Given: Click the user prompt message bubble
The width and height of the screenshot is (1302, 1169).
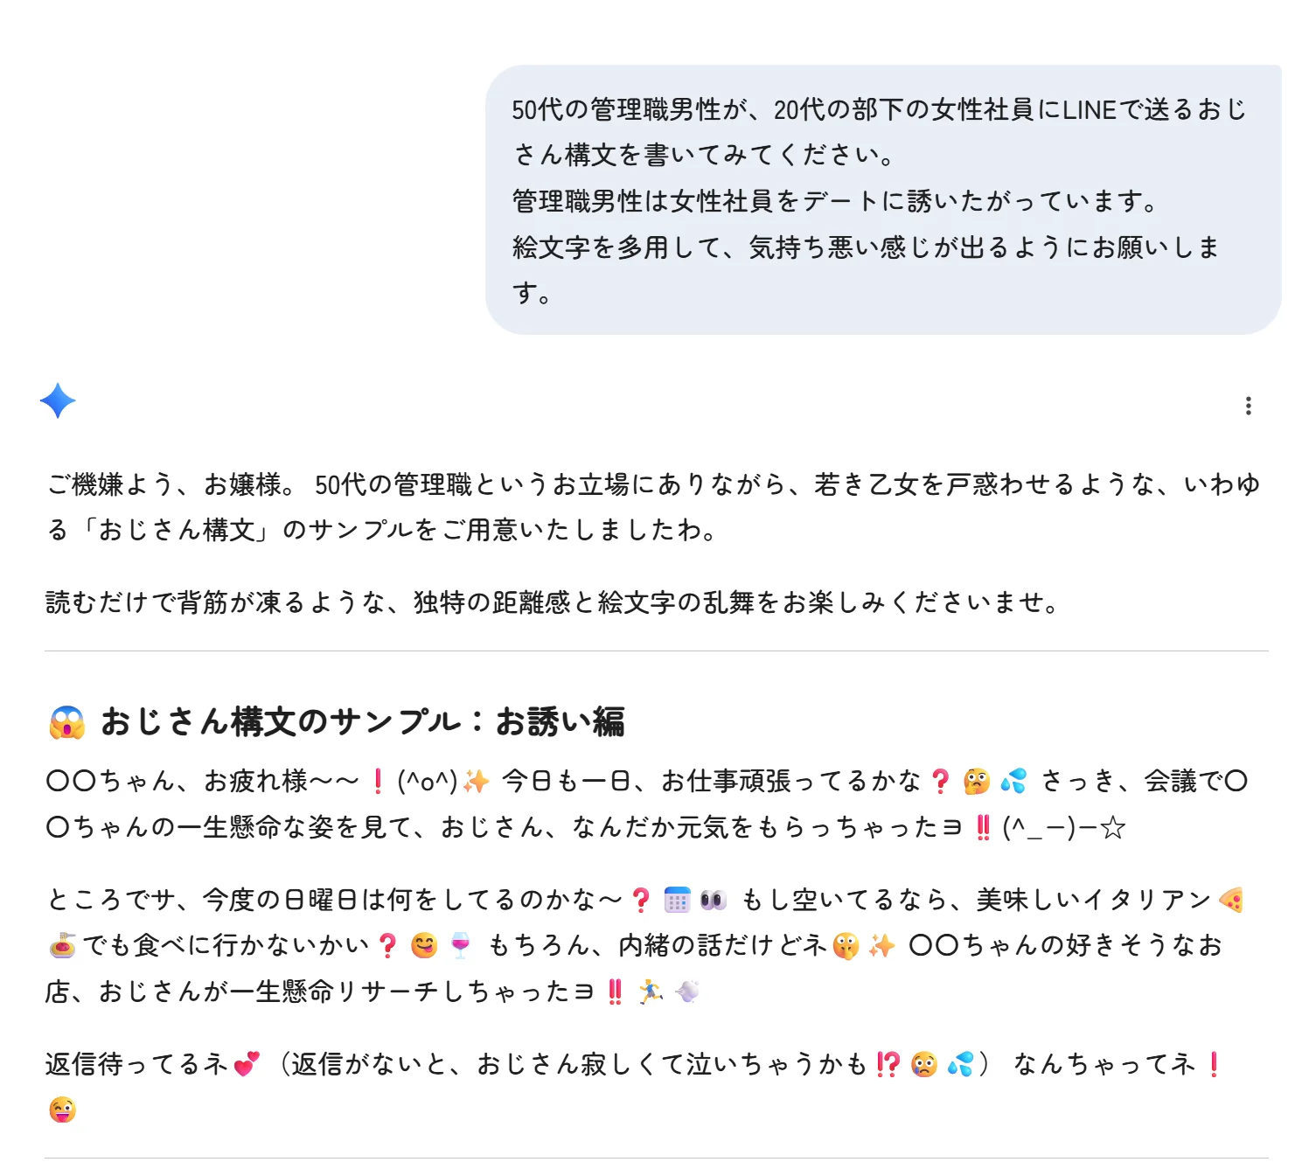Looking at the screenshot, I should pos(882,199).
